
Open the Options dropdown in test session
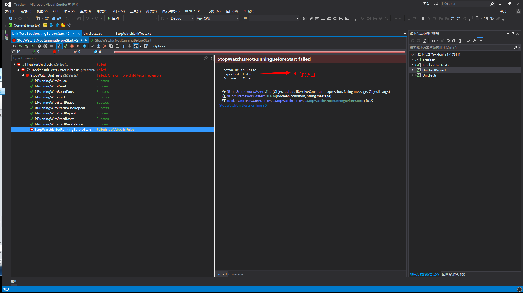(161, 46)
